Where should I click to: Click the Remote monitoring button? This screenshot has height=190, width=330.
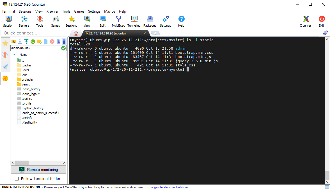[x=38, y=170]
